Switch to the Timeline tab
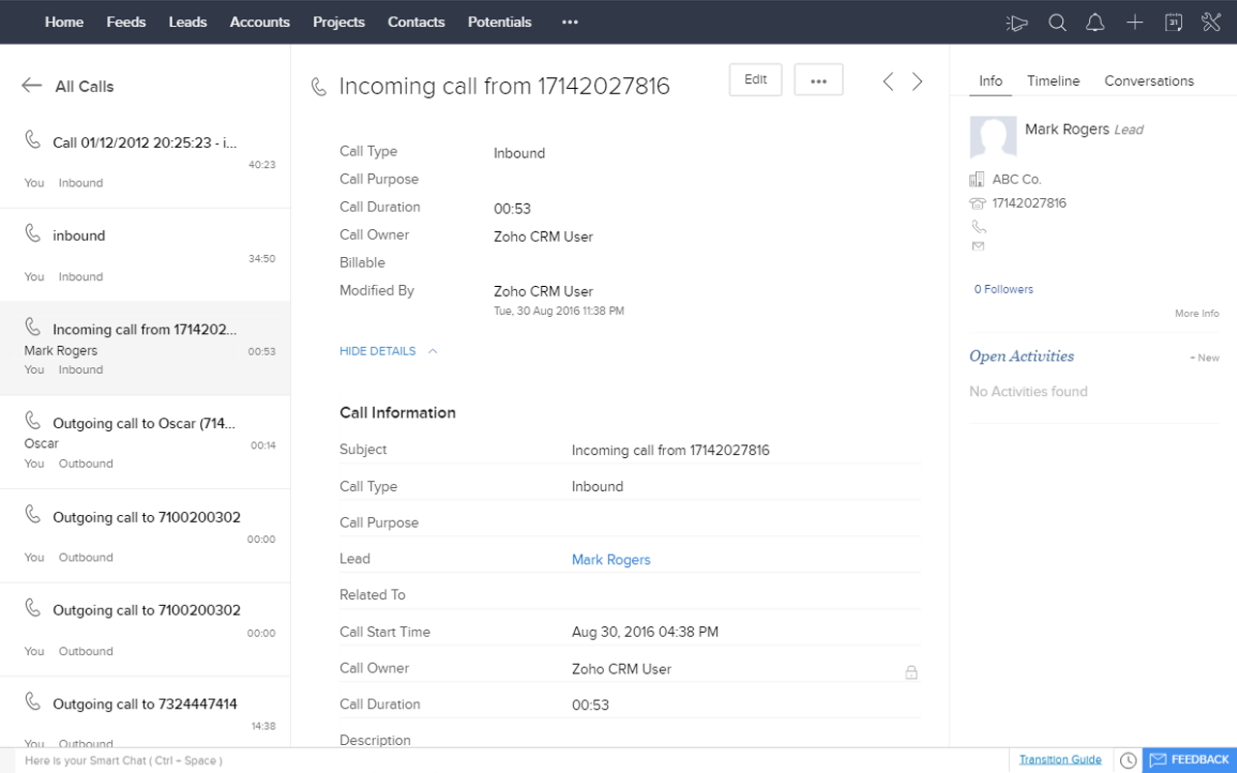The height and width of the screenshot is (773, 1237). pyautogui.click(x=1052, y=81)
